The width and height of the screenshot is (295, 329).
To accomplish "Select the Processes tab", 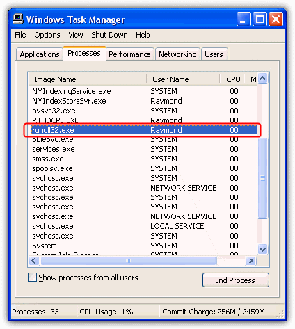I will coord(84,53).
